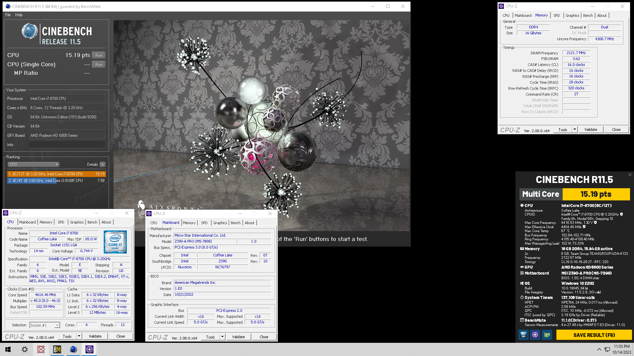Click the rendered spheres scene image
Viewport: 634px width, 356px height.
pos(262,125)
